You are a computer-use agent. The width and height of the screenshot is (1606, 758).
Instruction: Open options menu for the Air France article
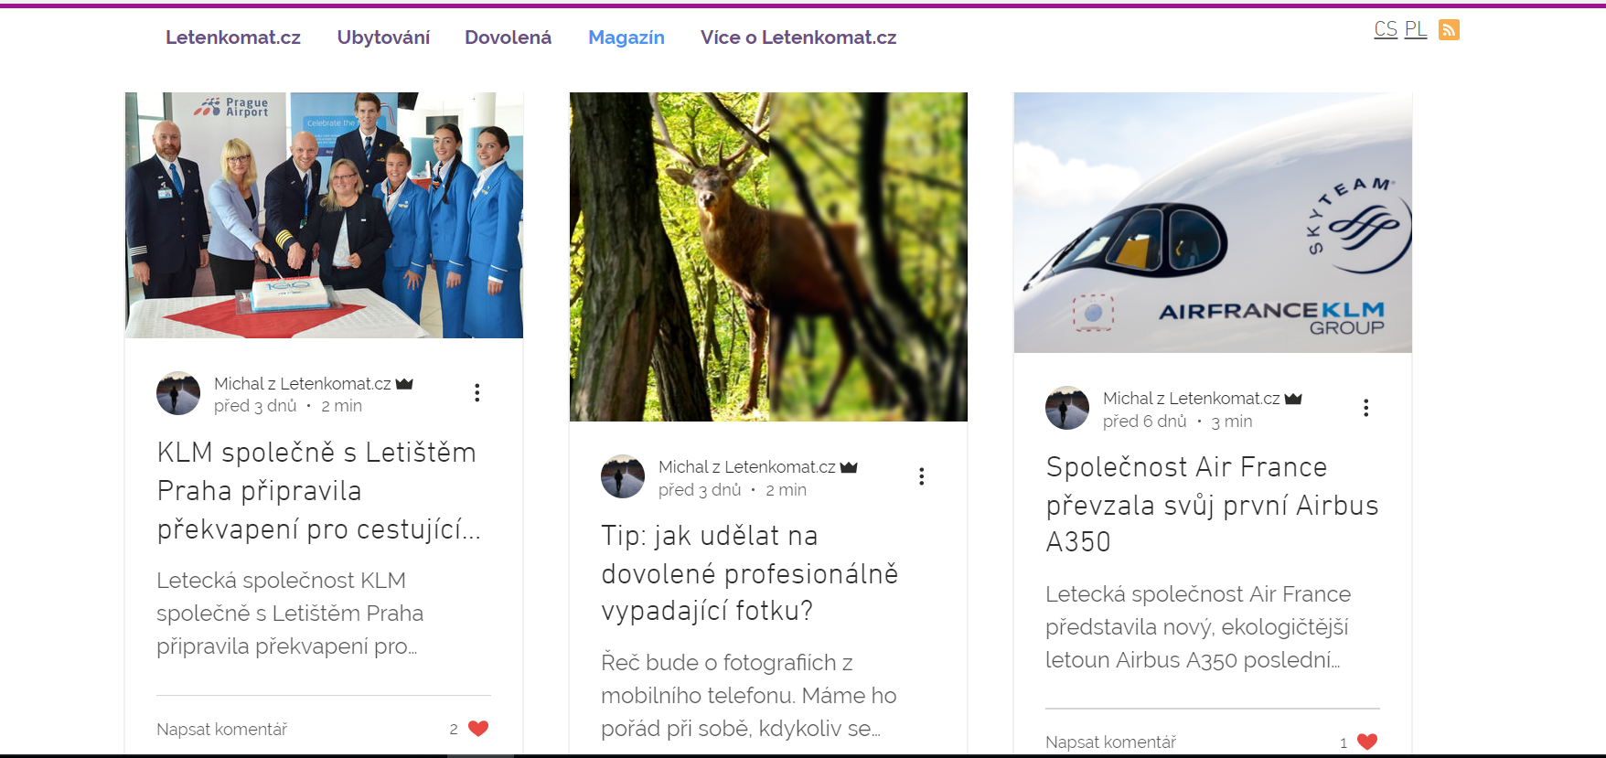click(1365, 408)
